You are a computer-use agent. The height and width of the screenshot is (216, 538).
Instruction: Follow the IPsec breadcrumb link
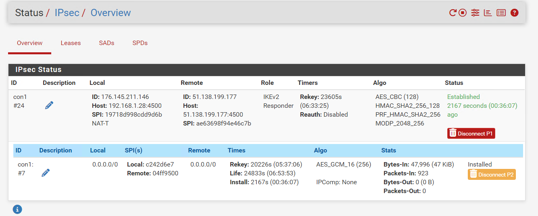(x=67, y=12)
